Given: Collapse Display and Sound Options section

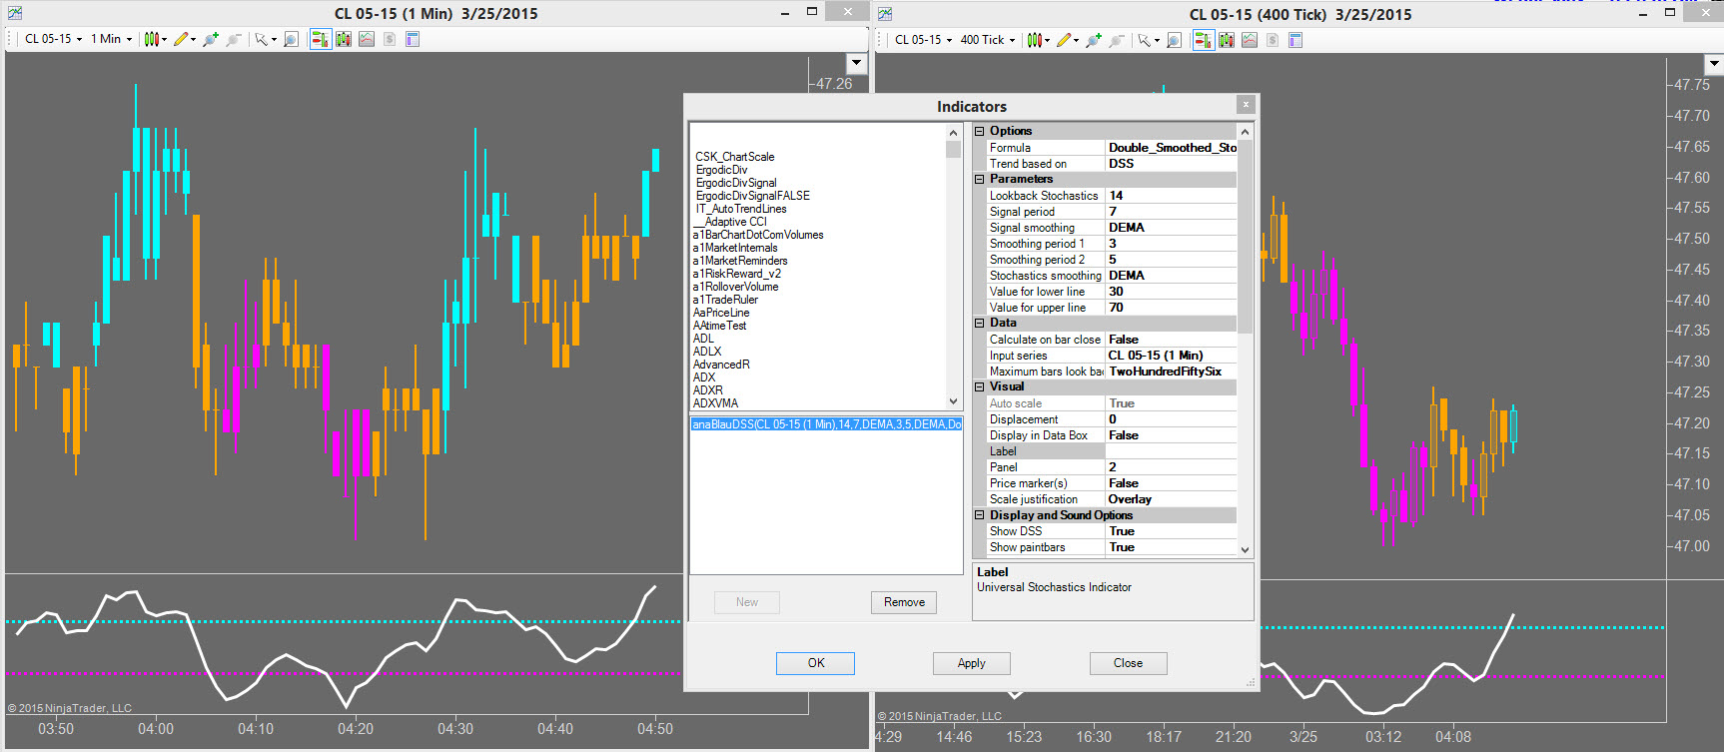Looking at the screenshot, I should (980, 515).
